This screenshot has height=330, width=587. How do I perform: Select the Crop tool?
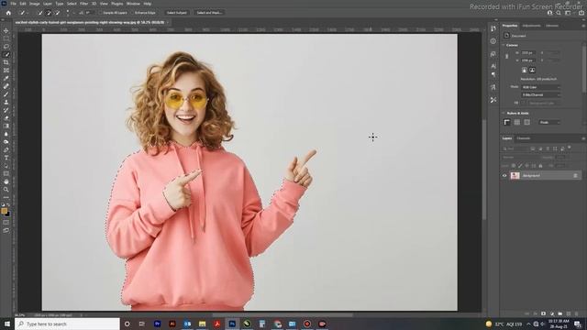coord(6,62)
